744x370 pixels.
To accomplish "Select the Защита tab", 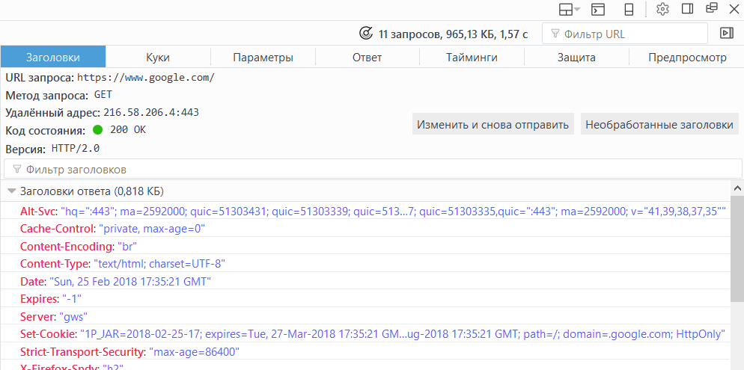I will [x=576, y=58].
